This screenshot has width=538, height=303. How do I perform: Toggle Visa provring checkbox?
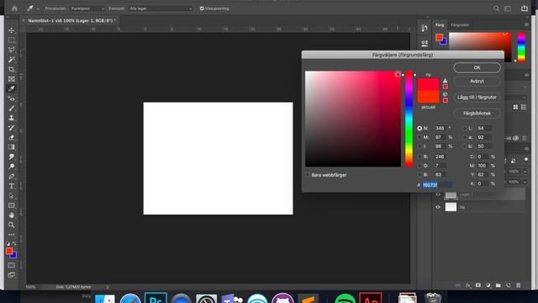(202, 8)
